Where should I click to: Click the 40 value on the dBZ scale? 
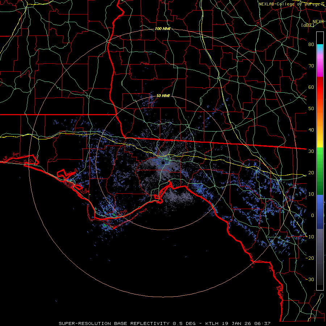311,130
